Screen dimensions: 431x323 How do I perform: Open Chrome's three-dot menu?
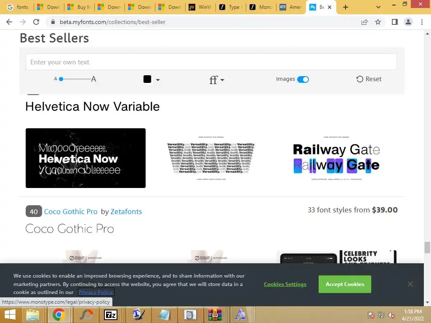[422, 22]
